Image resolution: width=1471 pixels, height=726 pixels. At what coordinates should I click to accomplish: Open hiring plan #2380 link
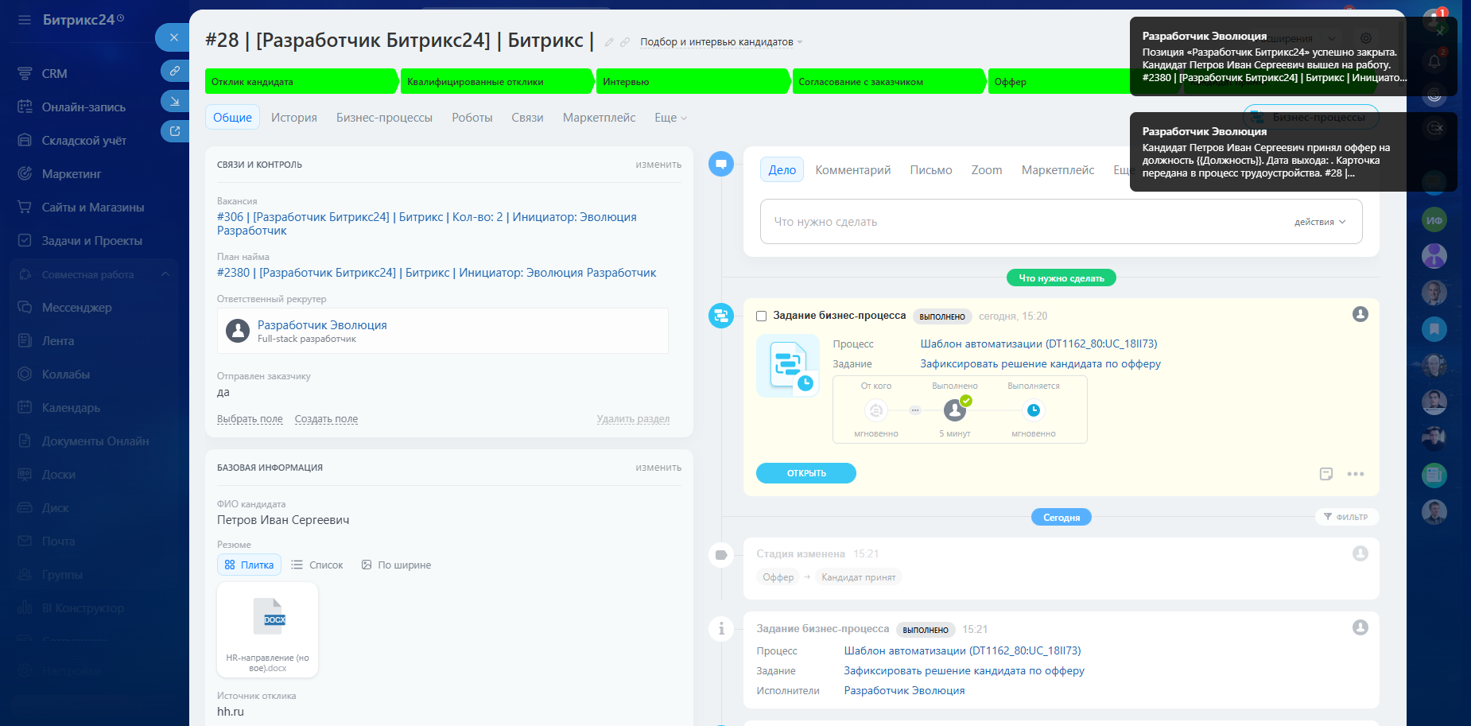pos(437,273)
